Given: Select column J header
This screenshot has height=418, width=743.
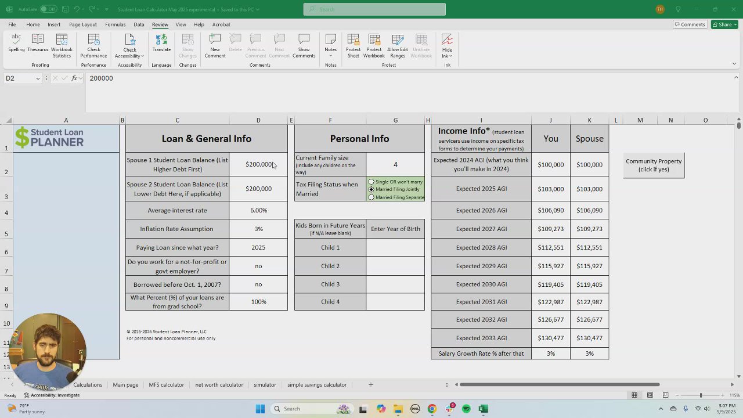Looking at the screenshot, I should (x=550, y=120).
